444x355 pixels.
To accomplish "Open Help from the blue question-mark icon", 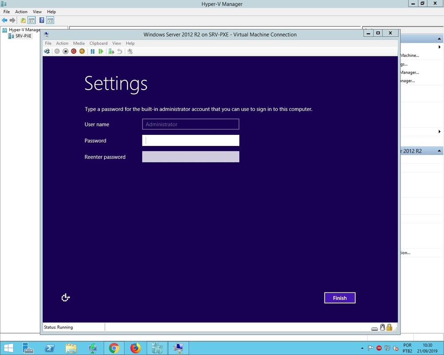I will tap(42, 20).
